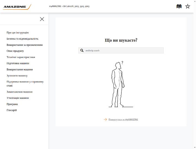Follow the Повернутися до myAMAZONE link
This screenshot has height=149, width=196.
(123, 120)
